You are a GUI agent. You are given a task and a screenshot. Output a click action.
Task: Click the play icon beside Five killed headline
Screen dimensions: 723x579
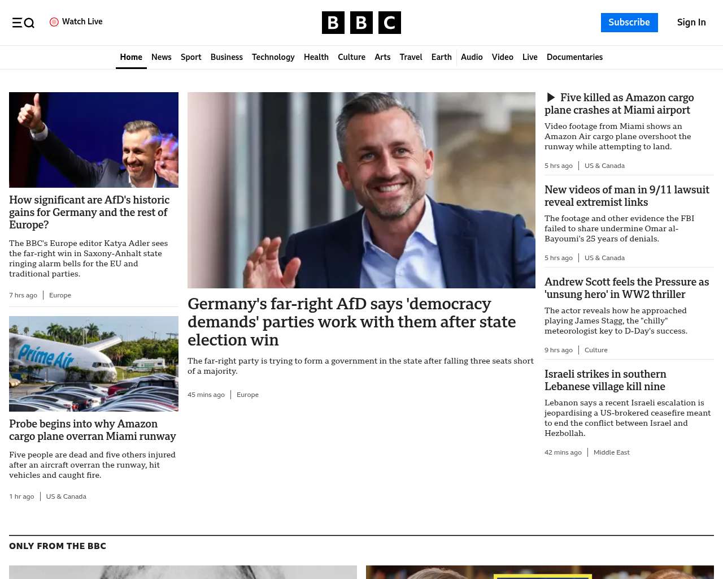pyautogui.click(x=551, y=98)
